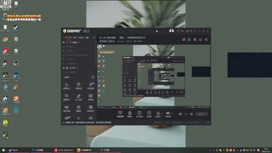The width and height of the screenshot is (272, 153).
Task: Open OBS Studio desktop icon
Action: [16, 64]
